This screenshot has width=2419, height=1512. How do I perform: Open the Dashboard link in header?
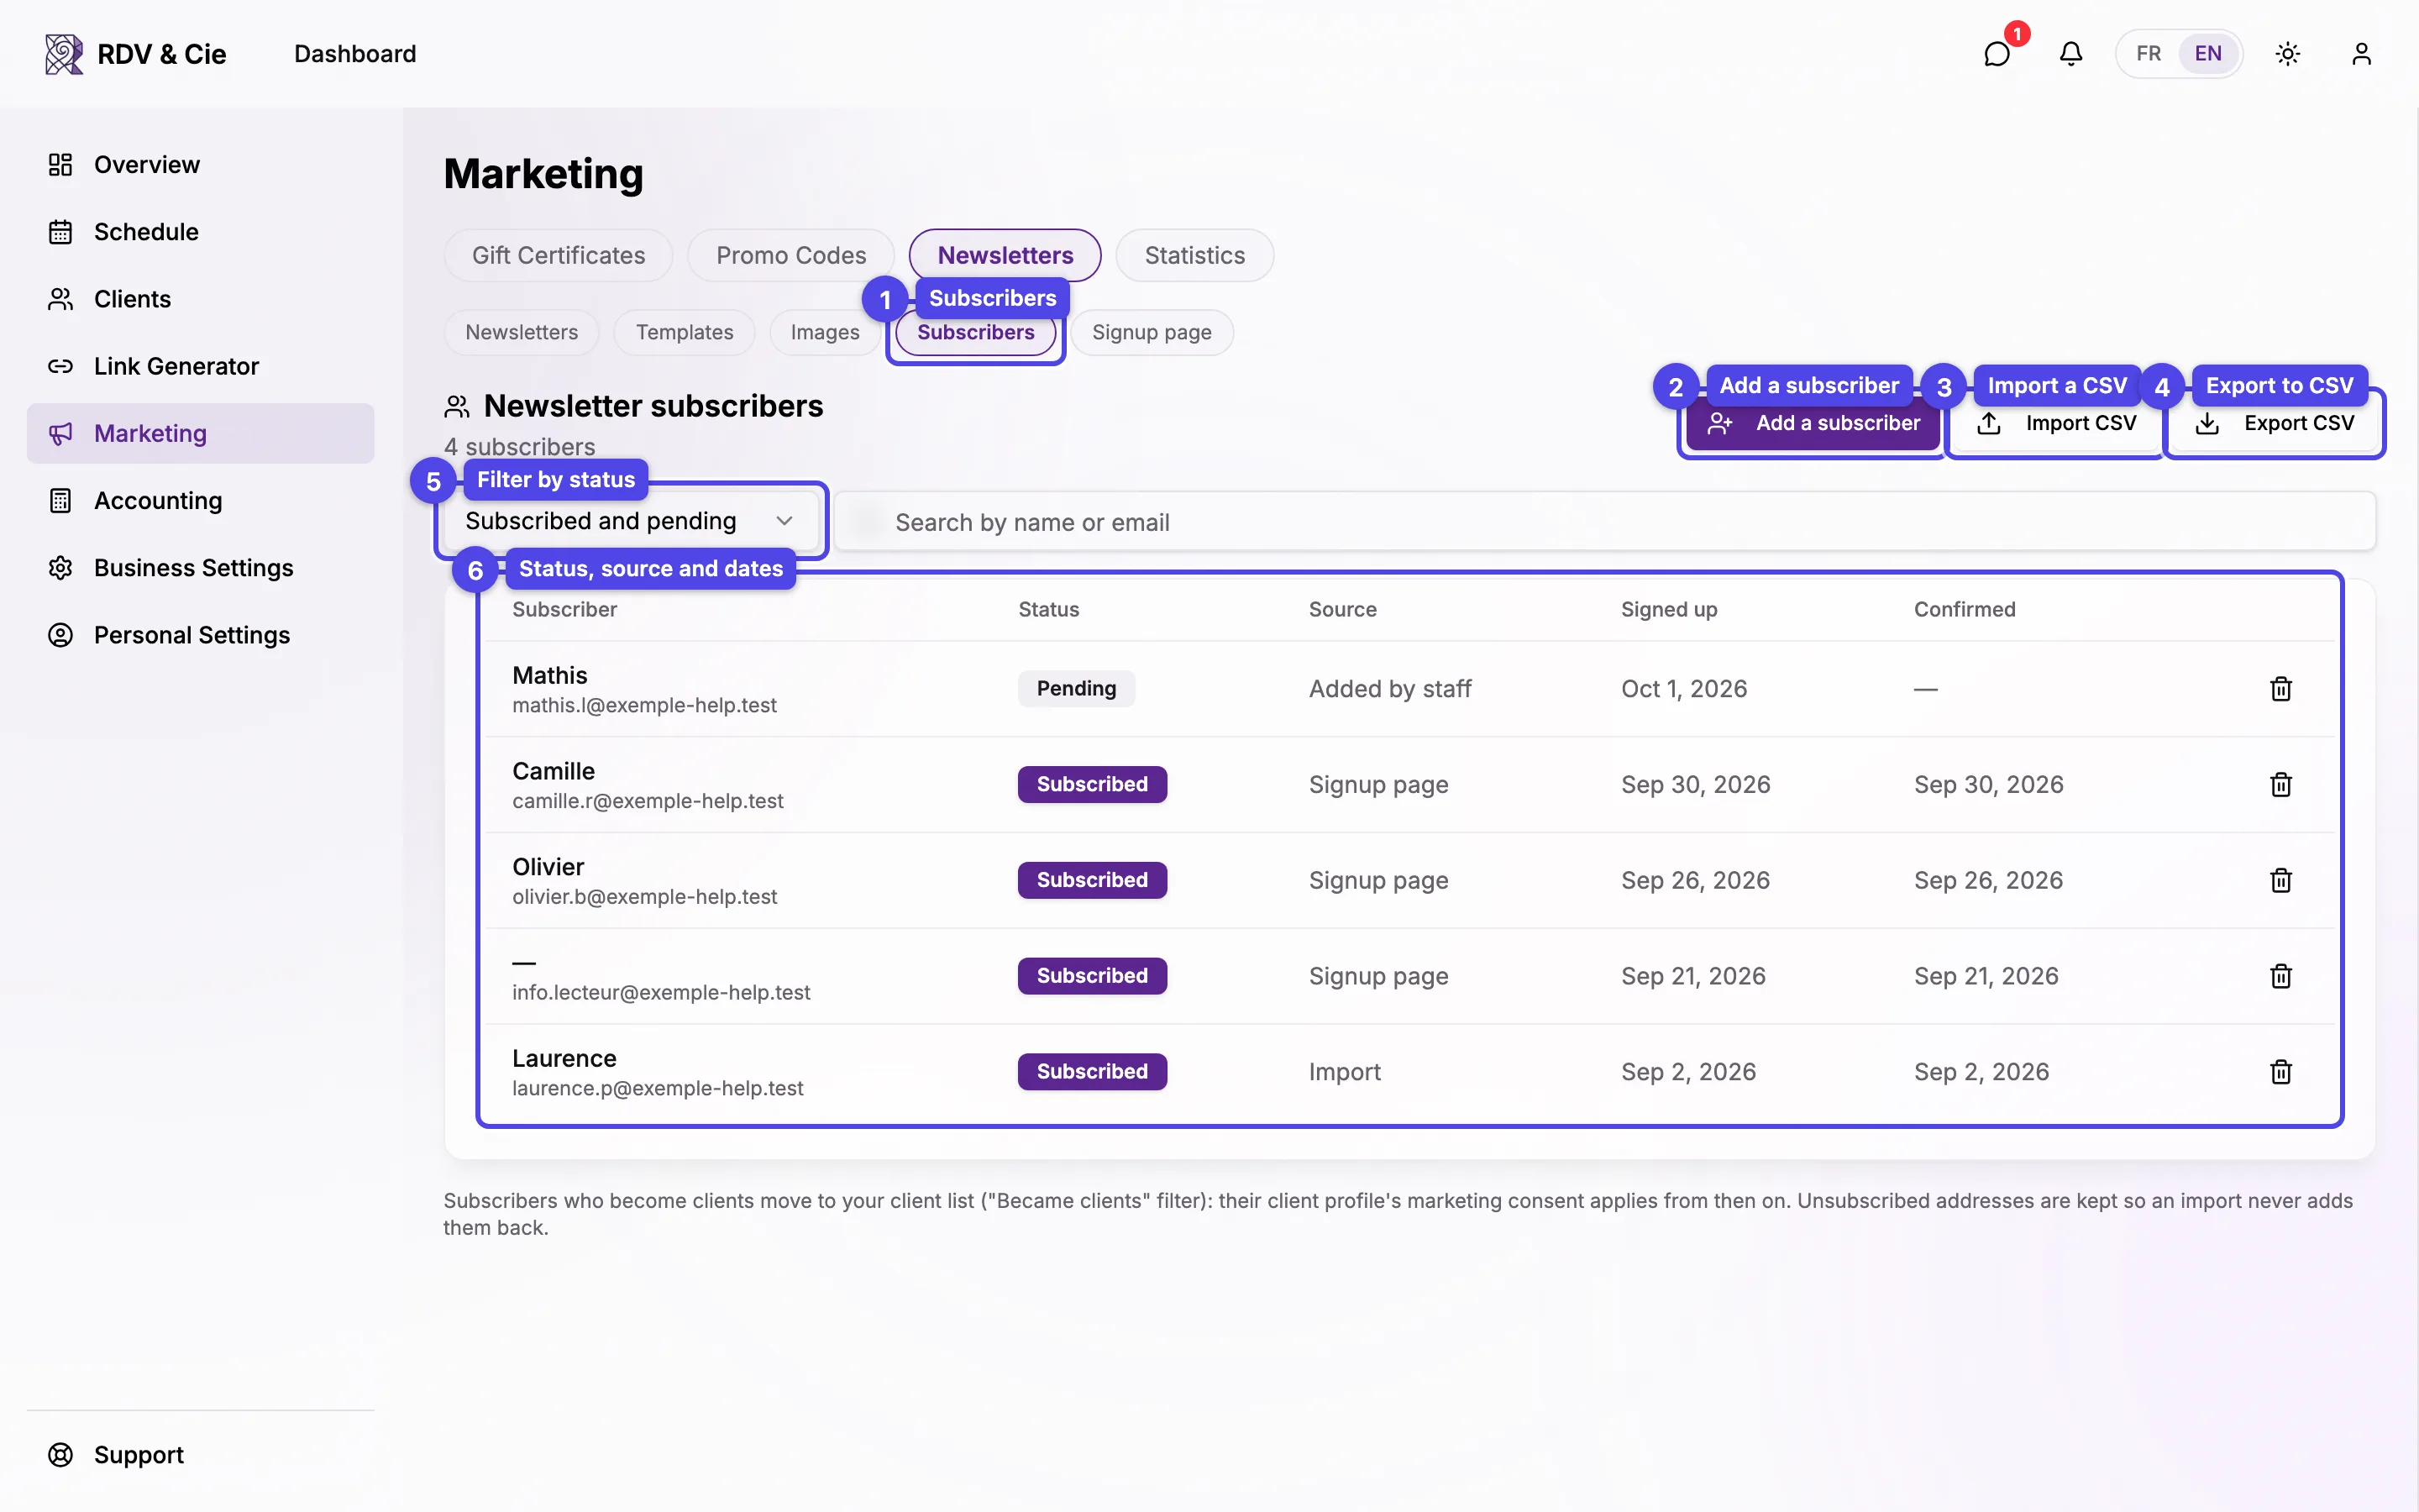354,53
